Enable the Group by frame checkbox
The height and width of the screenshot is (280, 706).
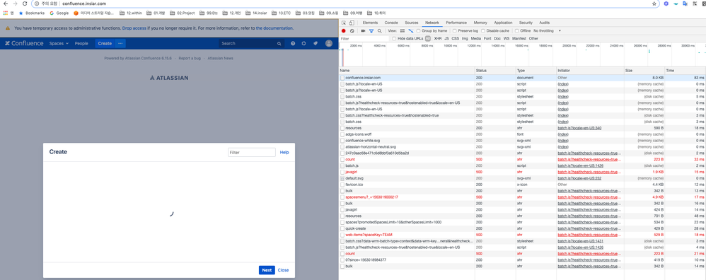419,31
